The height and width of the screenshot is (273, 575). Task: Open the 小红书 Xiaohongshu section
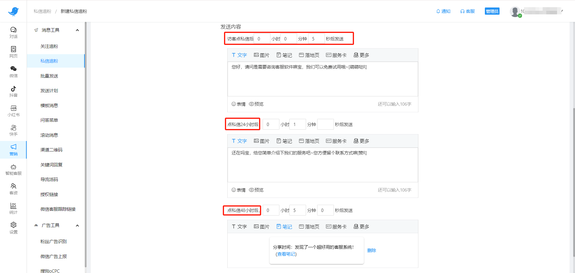[13, 111]
